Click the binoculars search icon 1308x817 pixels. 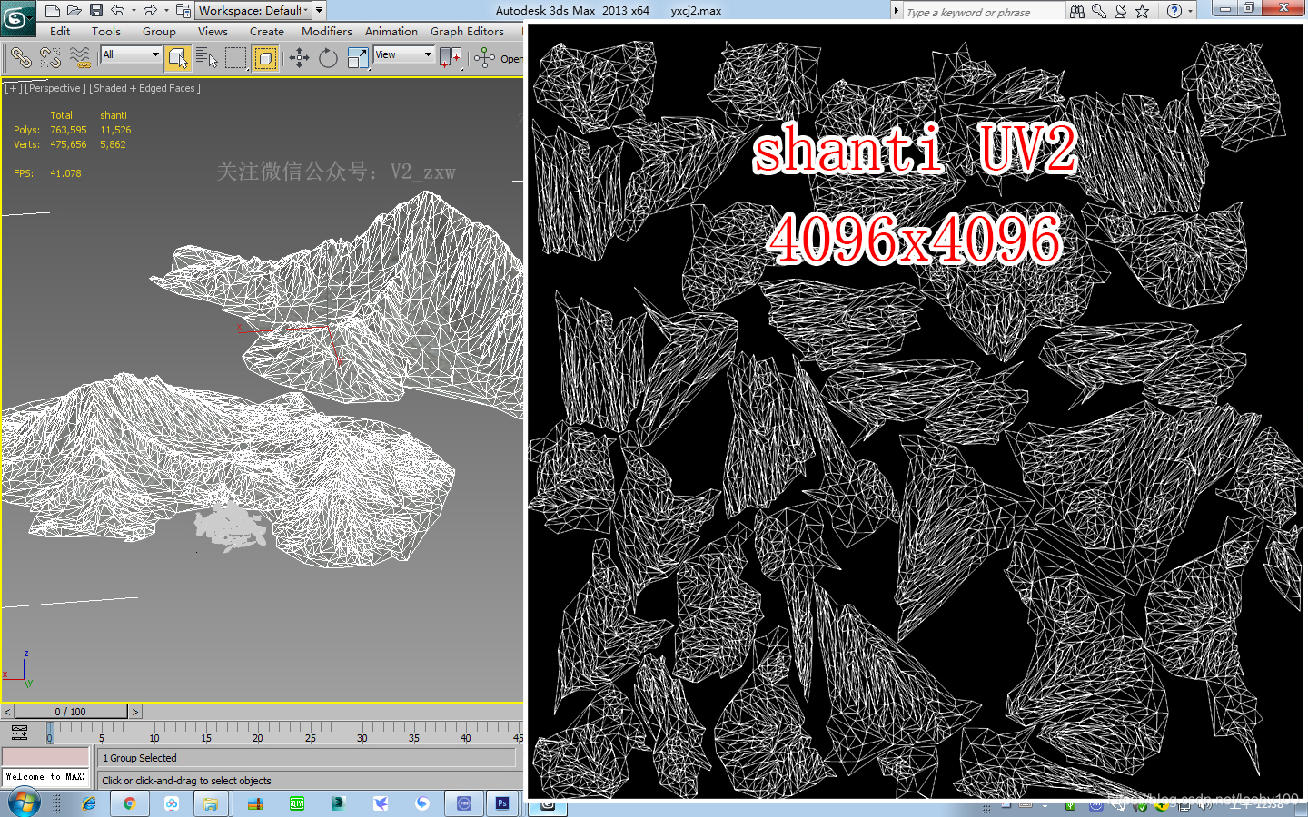[1077, 11]
